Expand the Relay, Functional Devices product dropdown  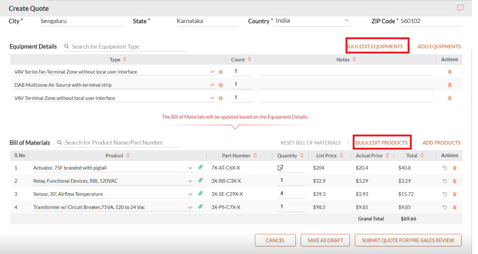(x=190, y=181)
